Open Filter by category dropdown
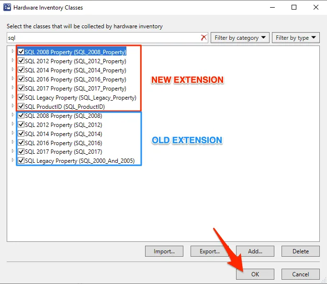The width and height of the screenshot is (327, 284). pyautogui.click(x=240, y=37)
